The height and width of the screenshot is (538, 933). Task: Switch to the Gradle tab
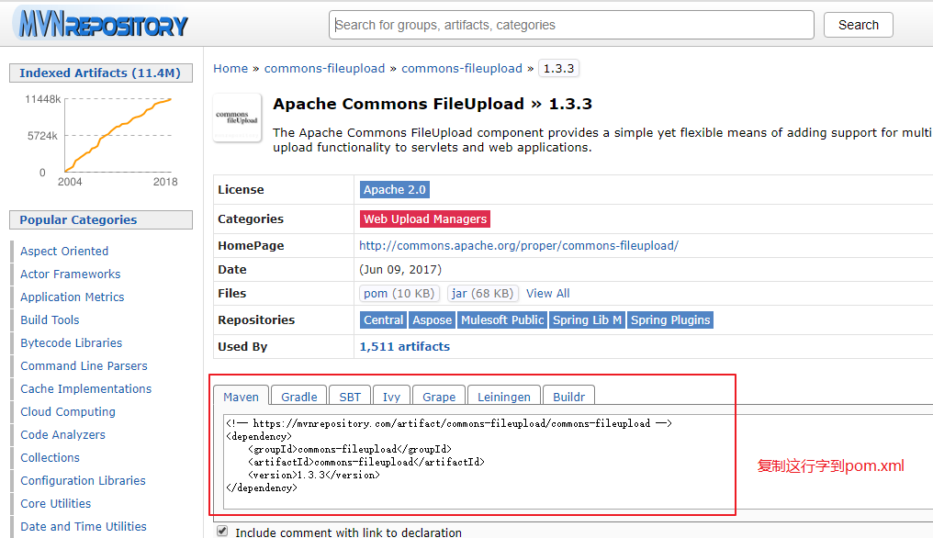[298, 397]
